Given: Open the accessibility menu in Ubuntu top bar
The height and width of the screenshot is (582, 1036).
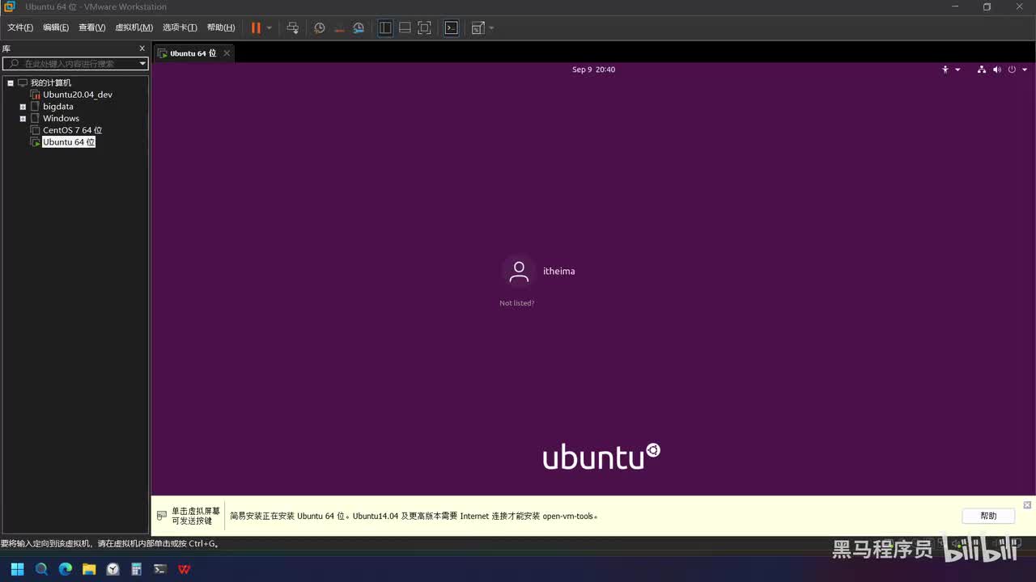Looking at the screenshot, I should pyautogui.click(x=950, y=70).
